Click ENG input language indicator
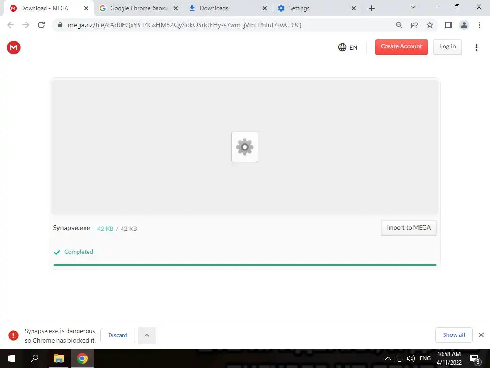Image resolution: width=490 pixels, height=368 pixels. [425, 358]
